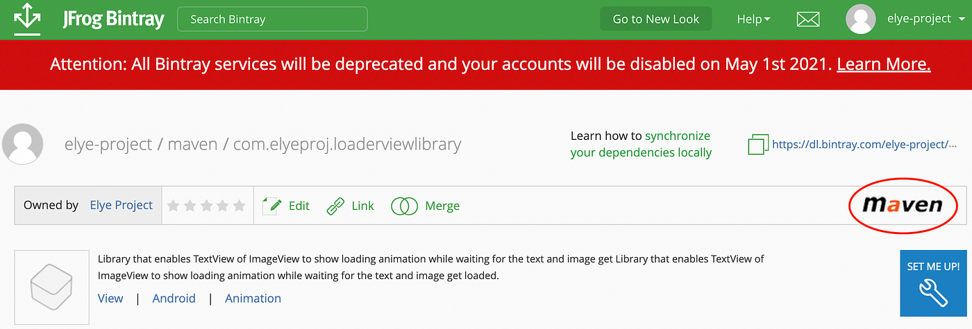Click the Edit pencil icon

(272, 205)
